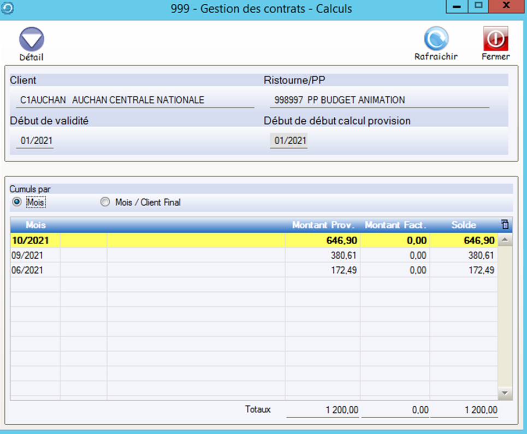Viewport: 527px width, 434px height.
Task: Sort by the Mois column header
Action: 36,225
